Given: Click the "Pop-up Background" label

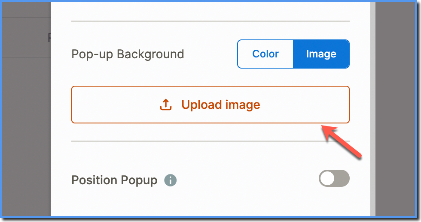Looking at the screenshot, I should [128, 54].
